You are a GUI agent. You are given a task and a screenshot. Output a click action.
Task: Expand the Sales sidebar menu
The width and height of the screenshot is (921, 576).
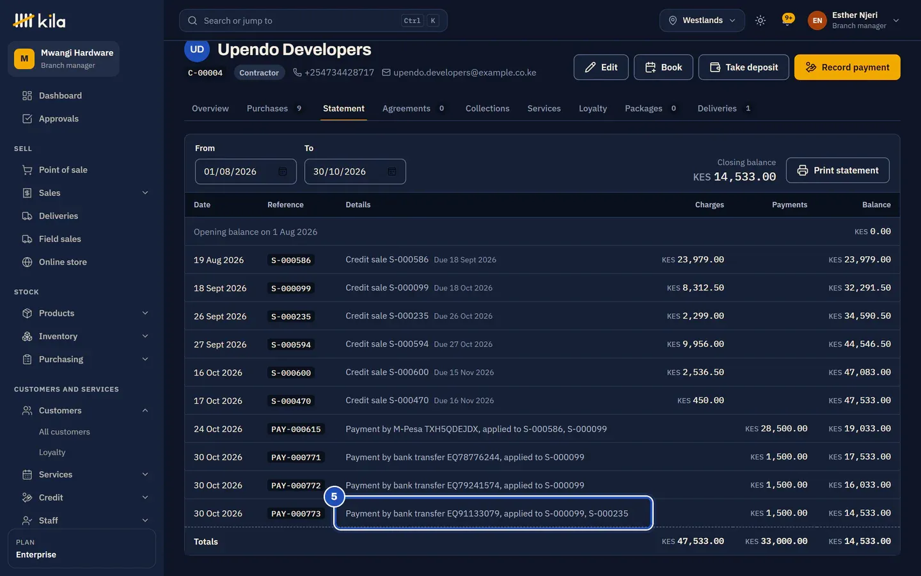(x=145, y=193)
